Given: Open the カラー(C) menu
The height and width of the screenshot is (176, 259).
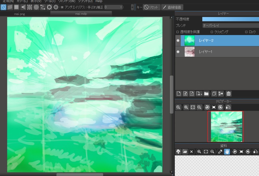Looking at the screenshot, I should [x=22, y=1].
